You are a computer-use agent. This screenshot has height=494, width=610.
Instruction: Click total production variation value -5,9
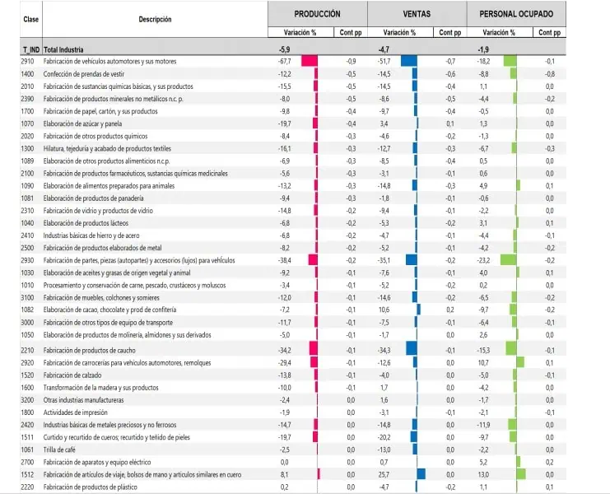[284, 49]
